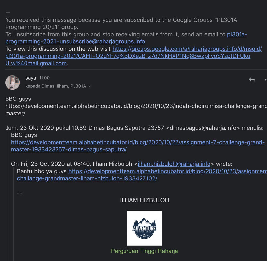
Task: Click the ILHAM HIZBULOH signature name
Action: 144,200
